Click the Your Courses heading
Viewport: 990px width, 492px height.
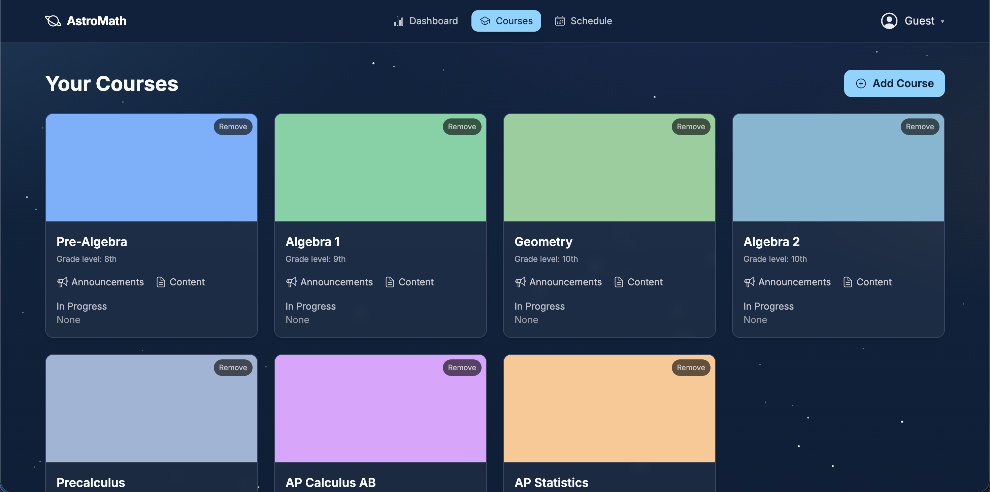click(112, 83)
